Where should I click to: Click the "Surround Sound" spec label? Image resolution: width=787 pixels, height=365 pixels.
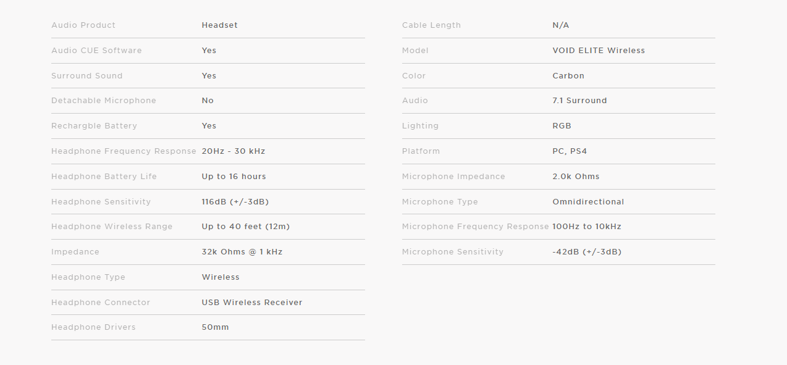tap(87, 76)
